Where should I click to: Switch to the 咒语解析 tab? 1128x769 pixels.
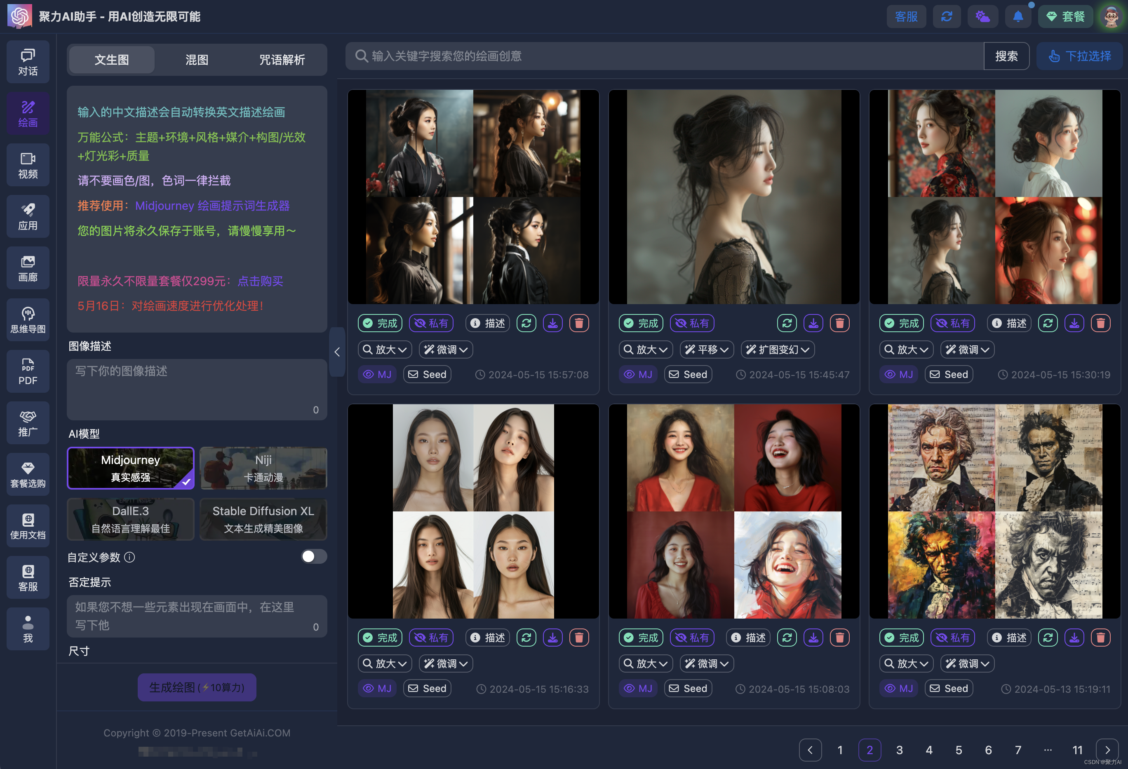pos(282,60)
